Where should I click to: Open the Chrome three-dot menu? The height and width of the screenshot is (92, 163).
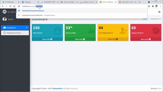[x=161, y=6]
